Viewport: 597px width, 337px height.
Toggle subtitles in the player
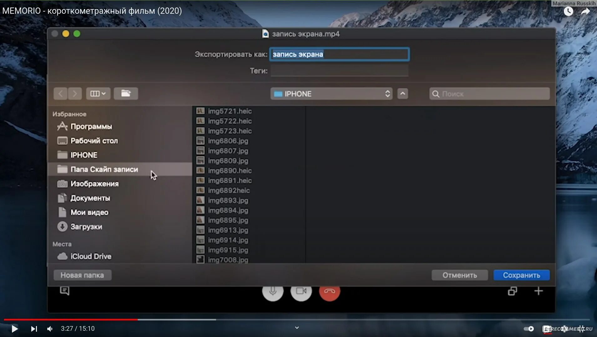[x=547, y=329]
